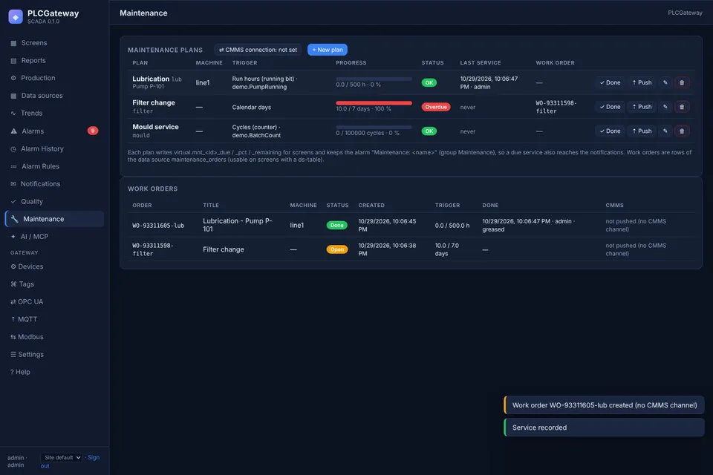Click the '0.0 / 500.0 h' trigger value
Viewport: 713px width, 475px height.
[452, 226]
